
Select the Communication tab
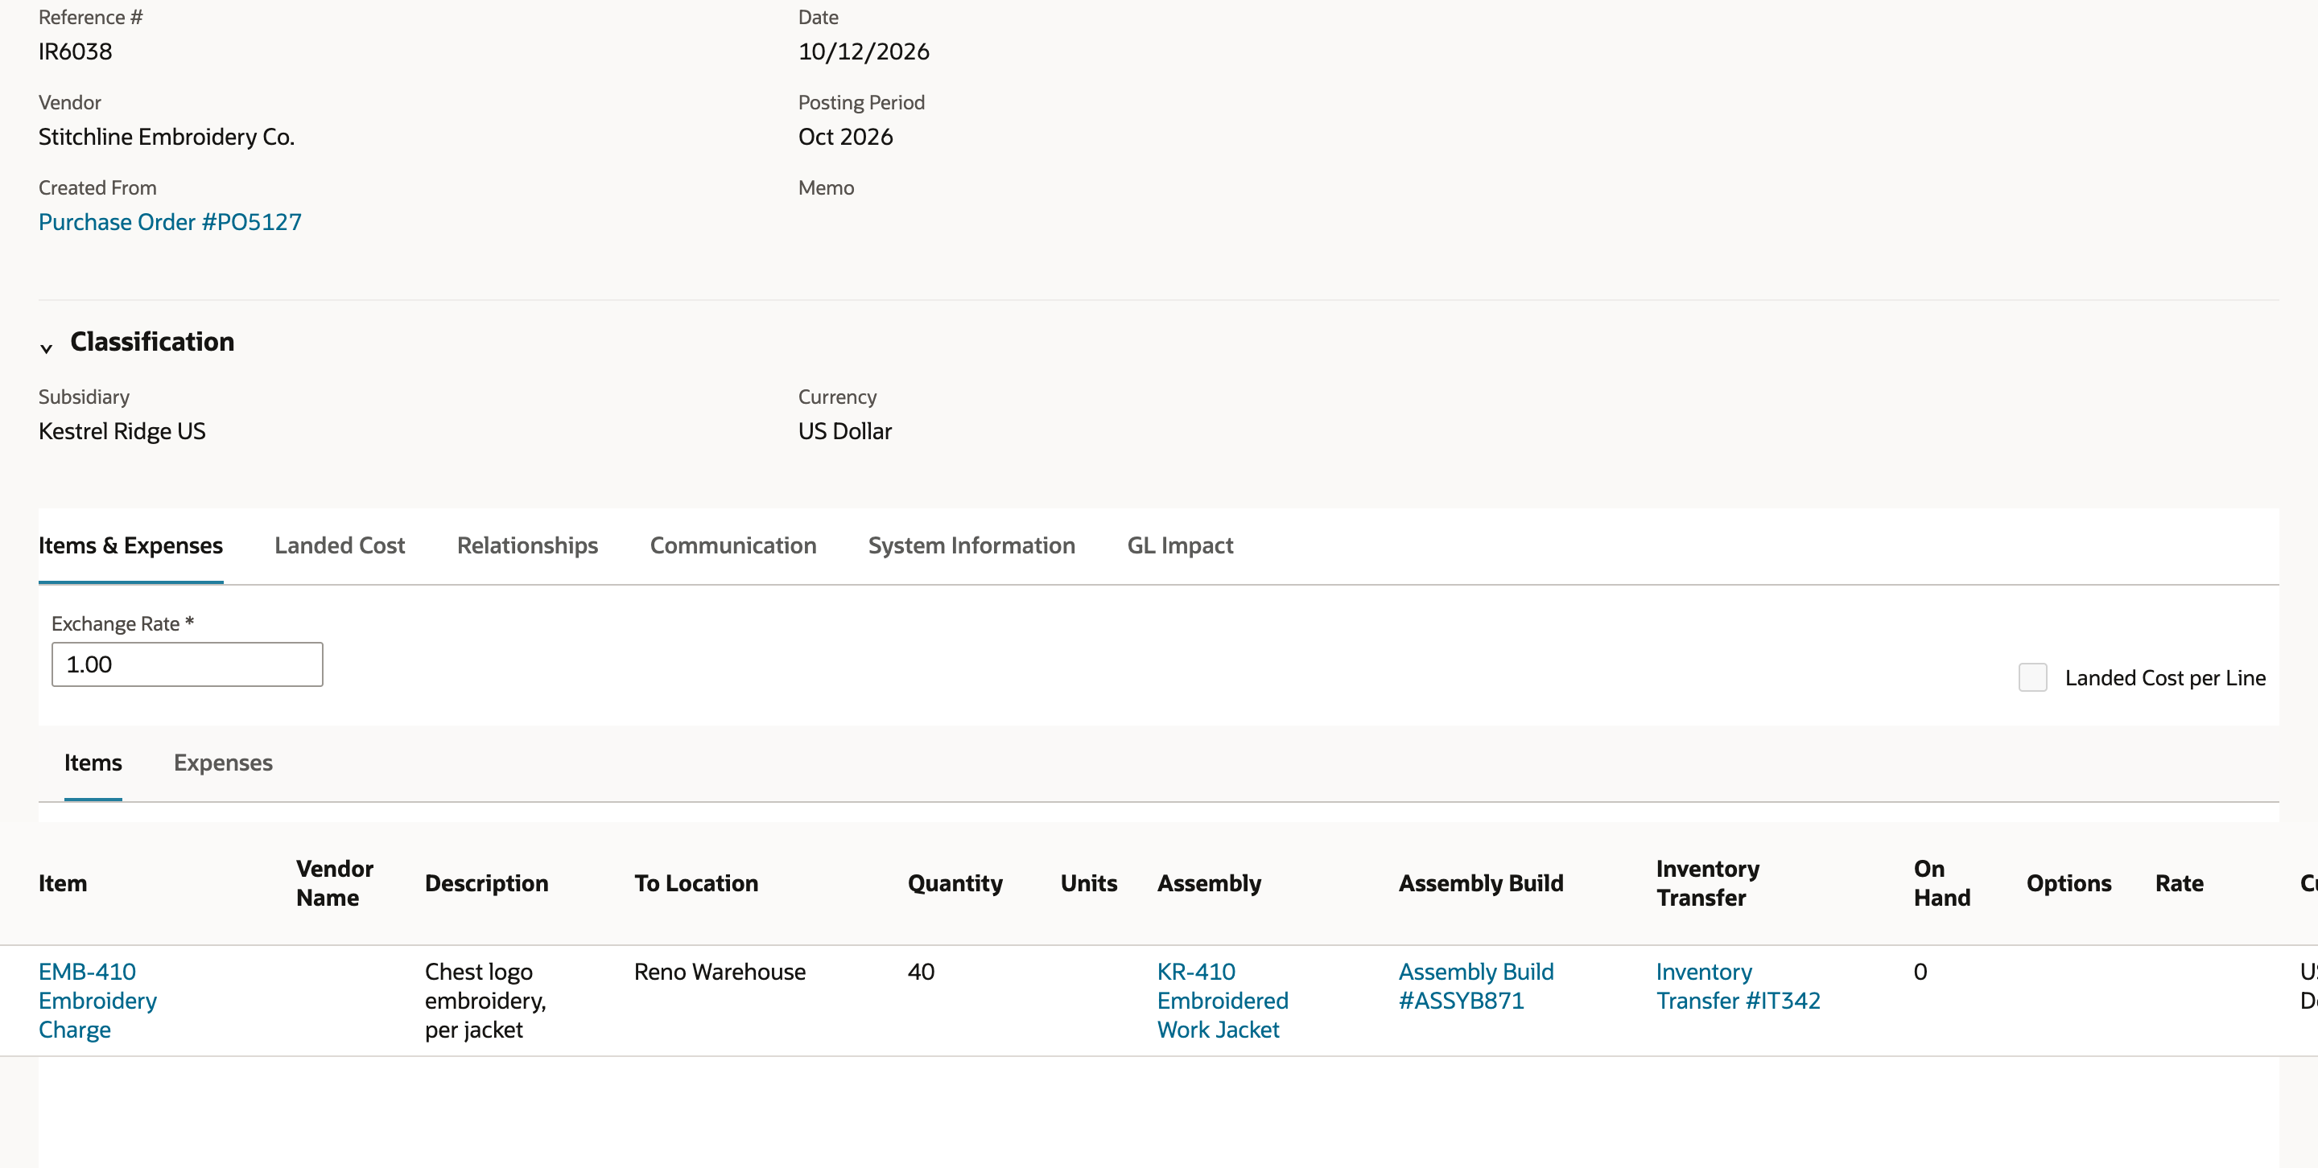tap(732, 545)
